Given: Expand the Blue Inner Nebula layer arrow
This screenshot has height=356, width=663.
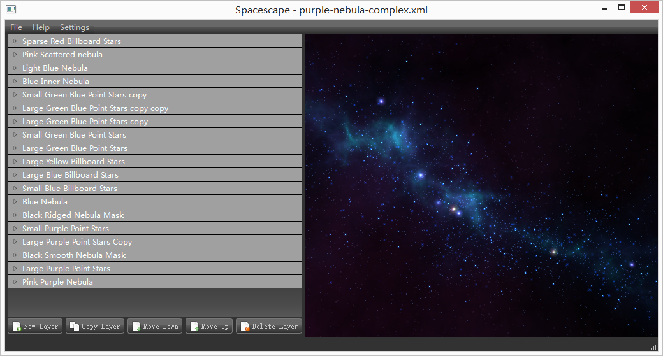Looking at the screenshot, I should (x=15, y=81).
